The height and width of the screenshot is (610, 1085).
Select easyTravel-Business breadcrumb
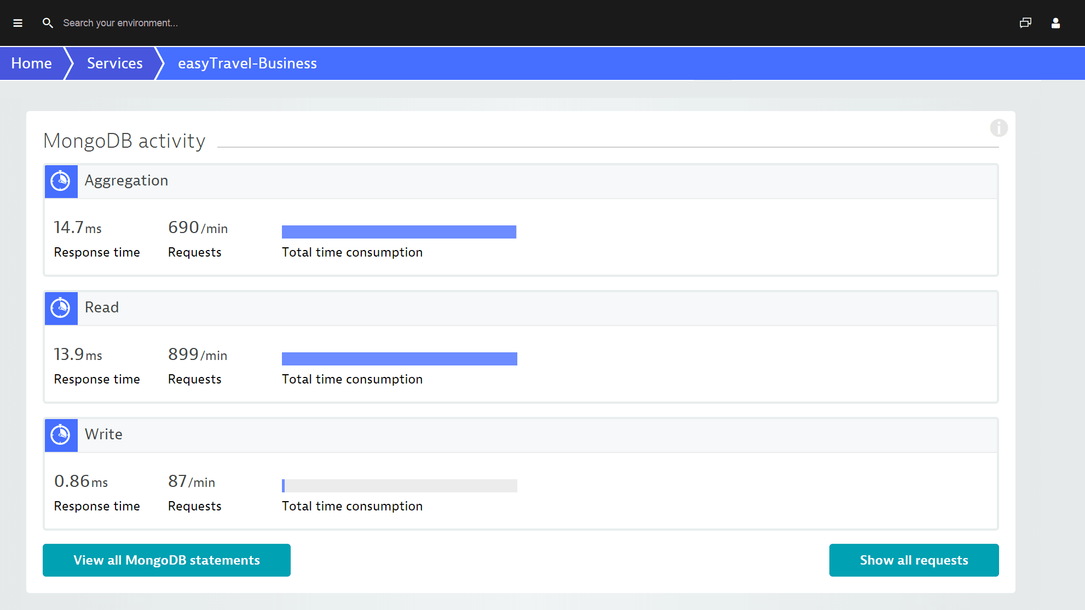click(247, 63)
